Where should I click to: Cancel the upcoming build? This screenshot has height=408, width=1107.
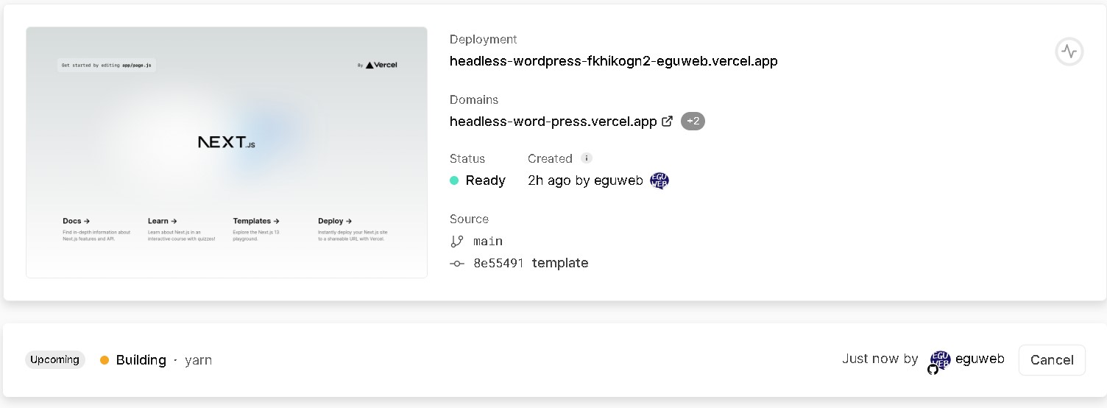[1051, 360]
